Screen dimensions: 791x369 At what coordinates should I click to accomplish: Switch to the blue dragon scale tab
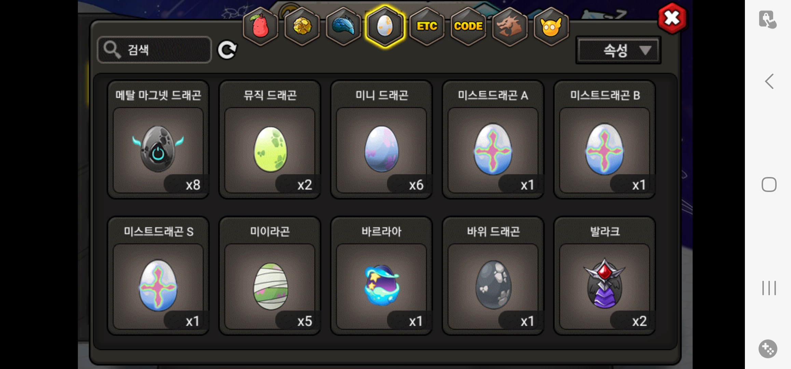344,26
